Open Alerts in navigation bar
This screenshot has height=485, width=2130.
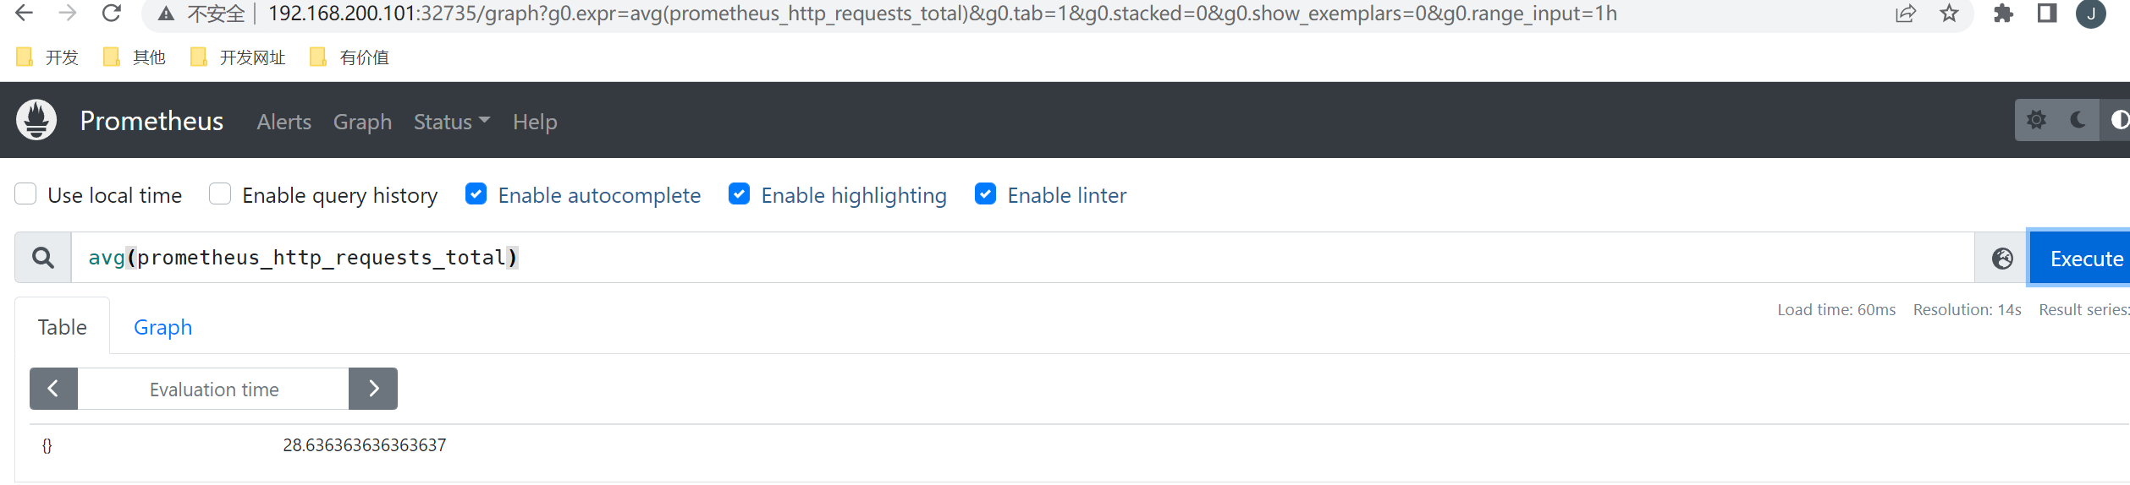coord(284,122)
